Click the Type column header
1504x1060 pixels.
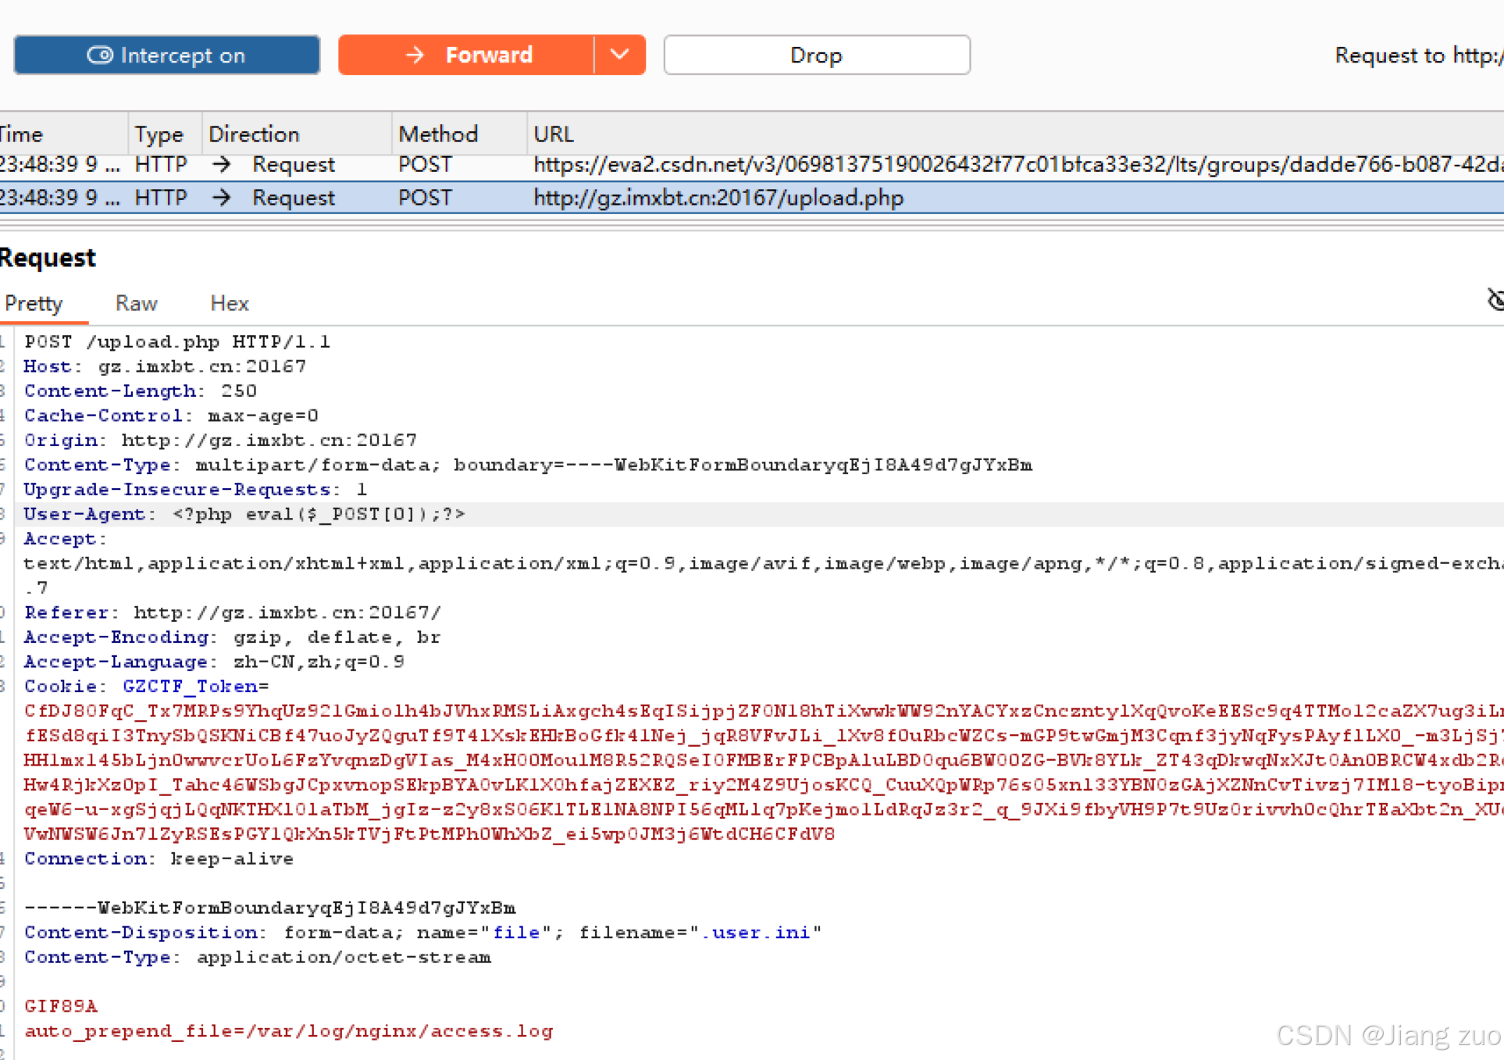coord(159,134)
